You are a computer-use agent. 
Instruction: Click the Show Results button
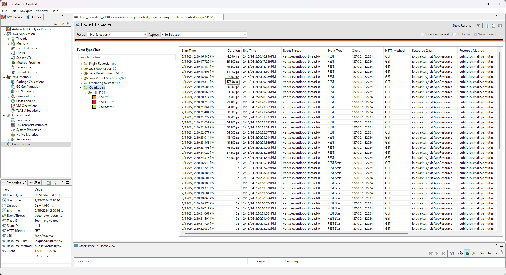coord(461,26)
